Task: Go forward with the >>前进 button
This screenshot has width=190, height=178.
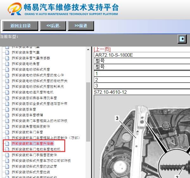Action: [81, 26]
